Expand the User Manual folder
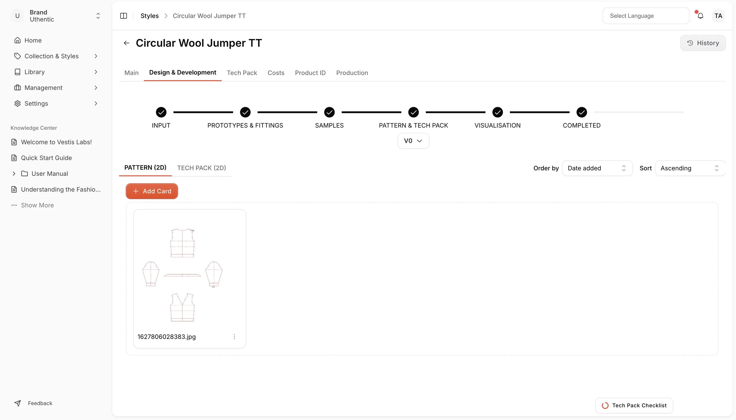736x420 pixels. [14, 174]
